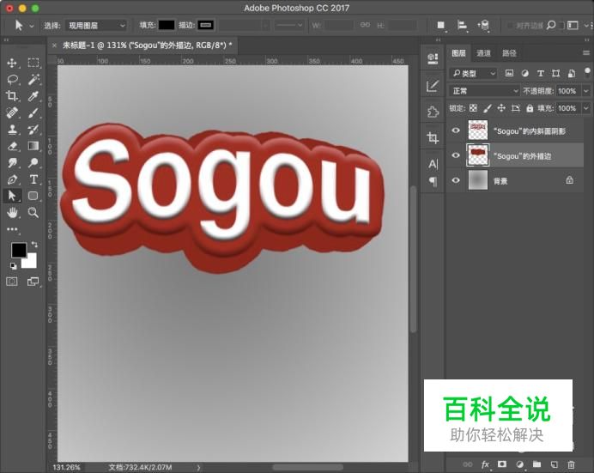The width and height of the screenshot is (594, 473).
Task: Create new adjustment layer
Action: [x=520, y=464]
